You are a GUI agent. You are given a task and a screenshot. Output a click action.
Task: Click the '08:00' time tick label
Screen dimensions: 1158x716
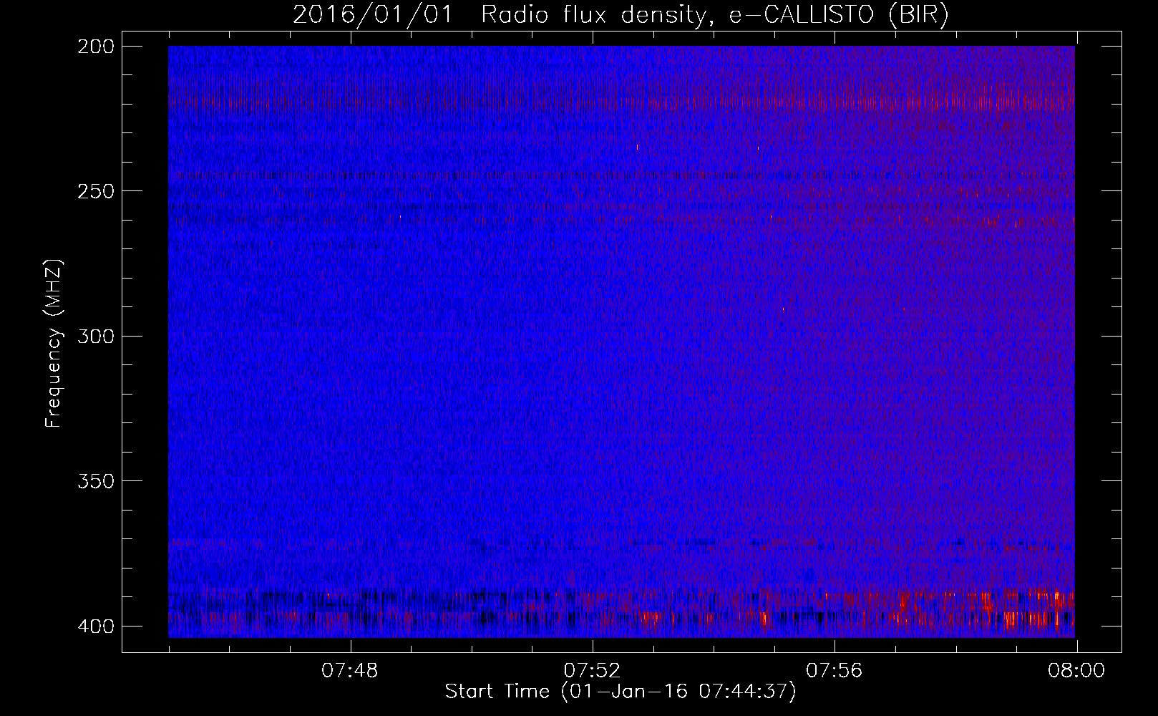point(1076,671)
